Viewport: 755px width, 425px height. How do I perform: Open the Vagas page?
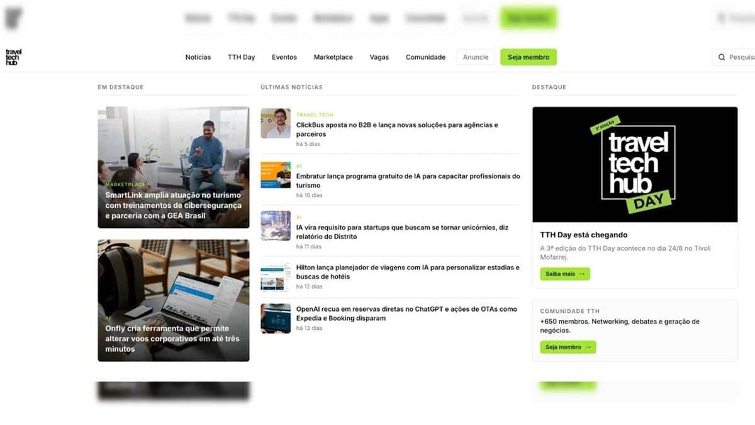coord(379,57)
